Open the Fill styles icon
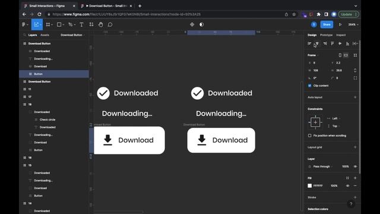The width and height of the screenshot is (380, 214). (347, 178)
